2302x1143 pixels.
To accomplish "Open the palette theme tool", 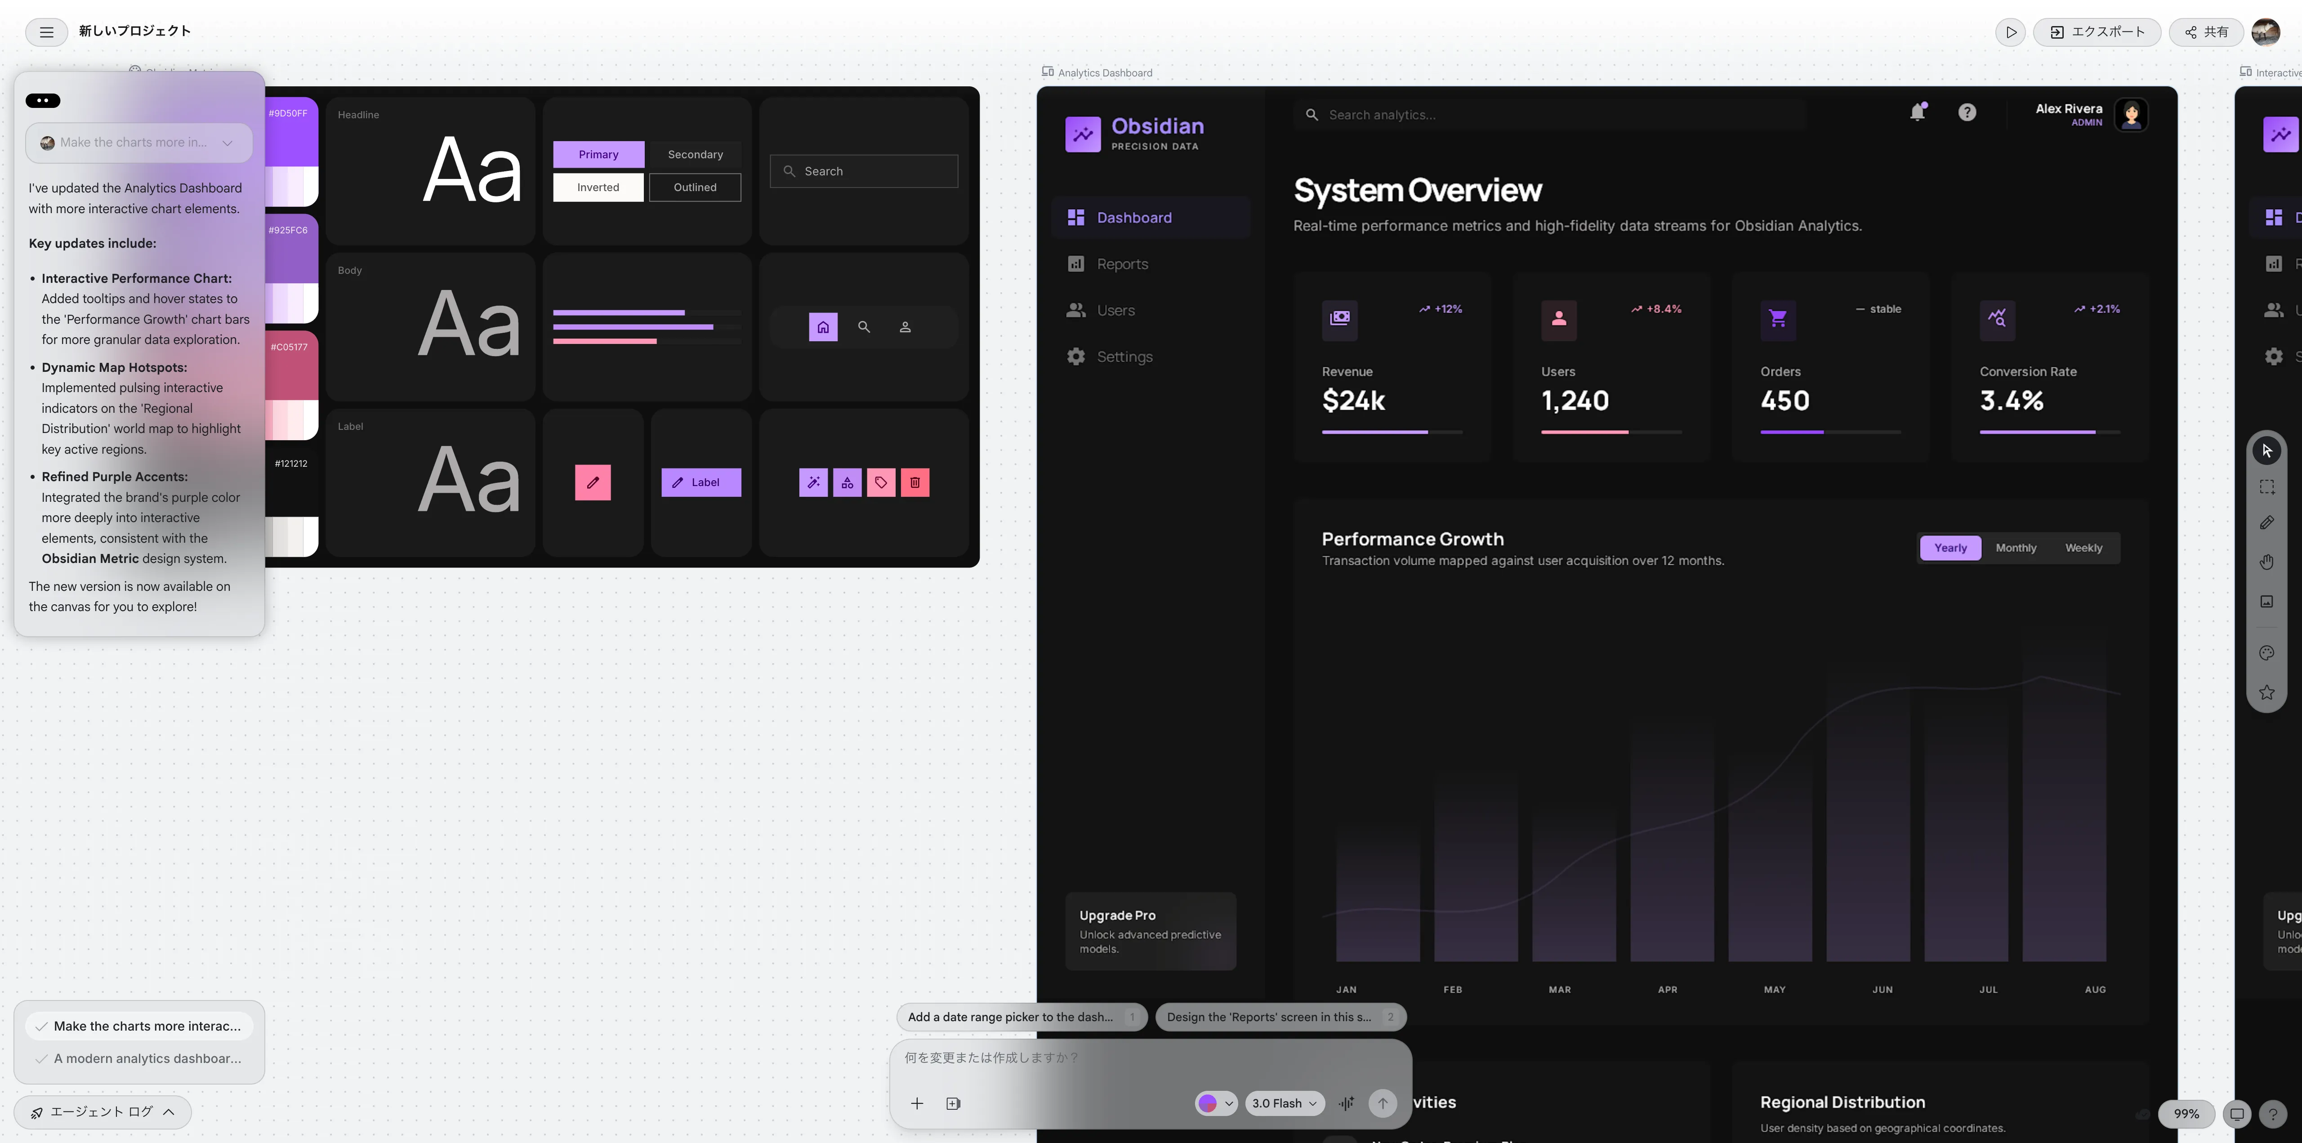I will pos(2266,653).
